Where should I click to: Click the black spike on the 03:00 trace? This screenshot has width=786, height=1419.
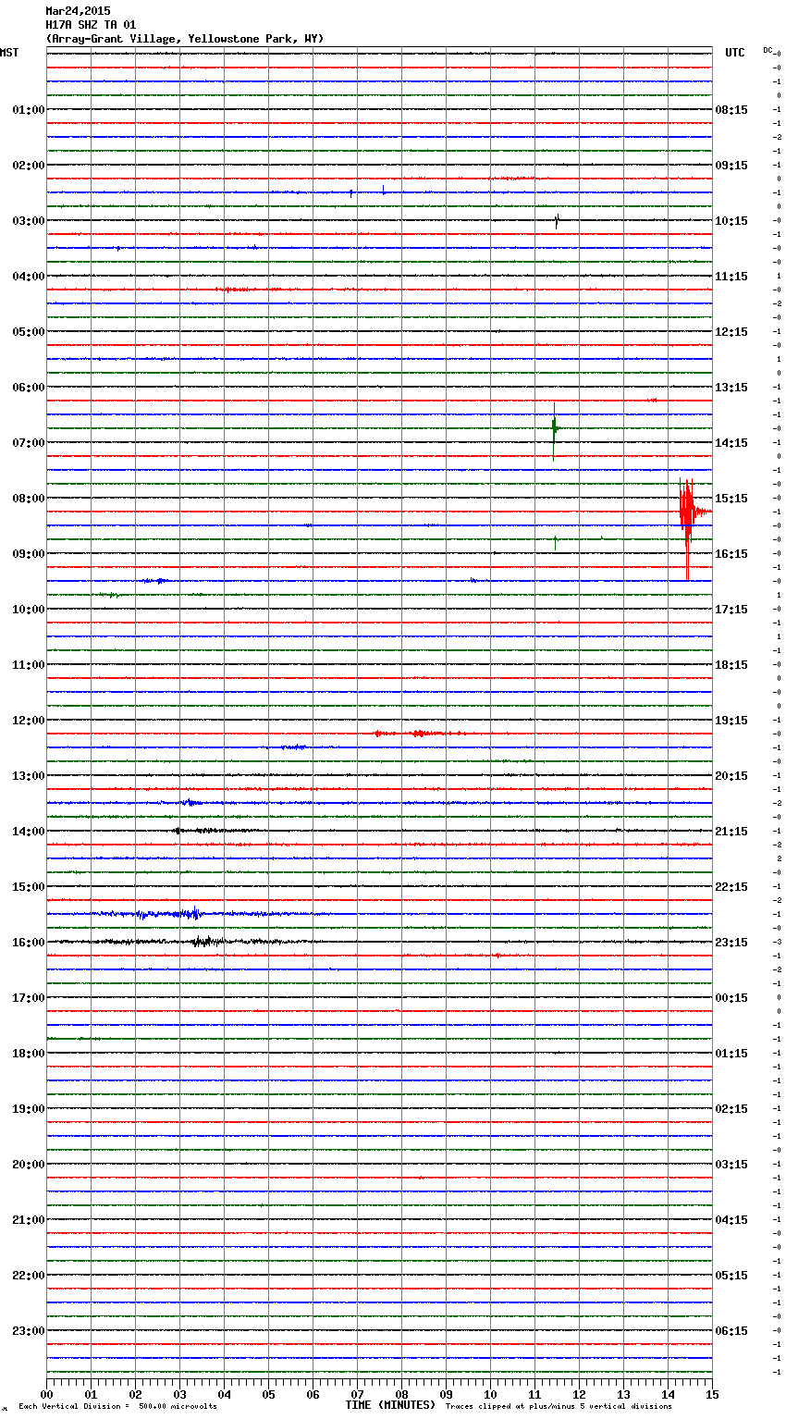557,221
